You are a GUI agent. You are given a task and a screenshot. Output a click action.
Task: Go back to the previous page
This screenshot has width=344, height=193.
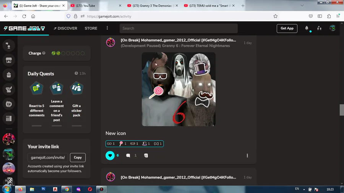(x=6, y=16)
